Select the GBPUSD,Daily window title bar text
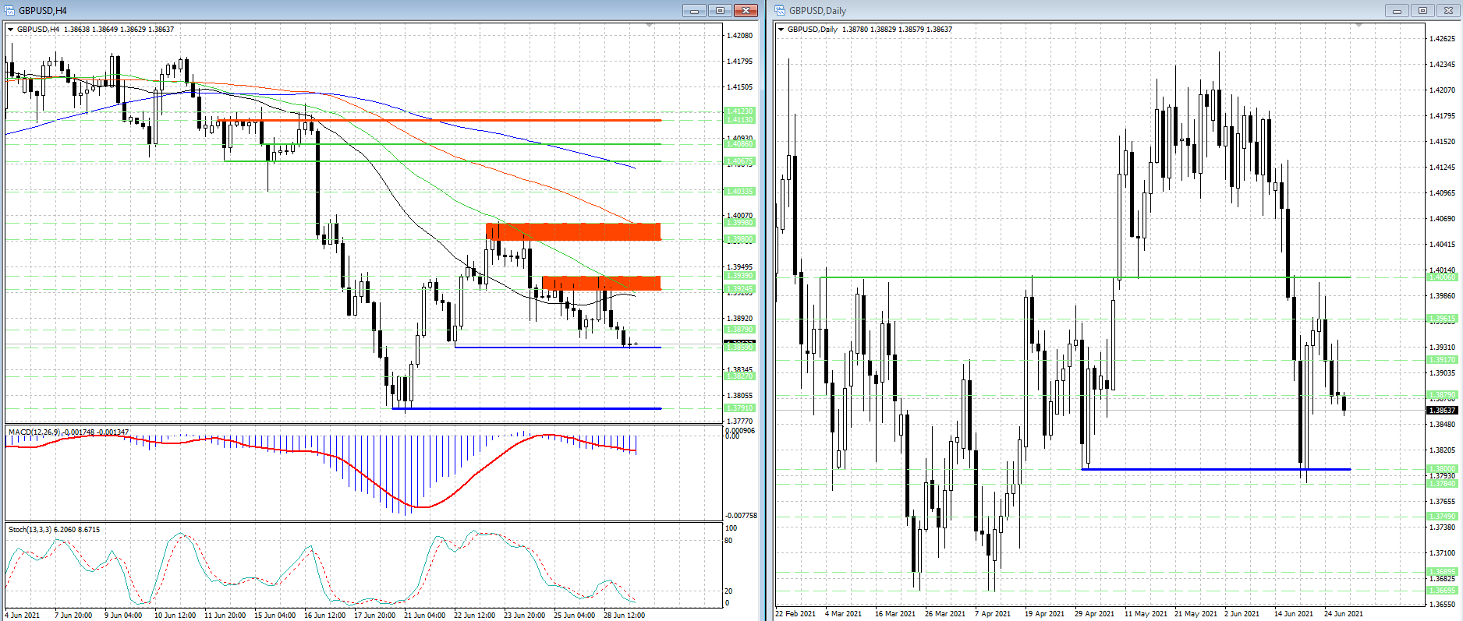This screenshot has height=621, width=1463. click(x=817, y=11)
